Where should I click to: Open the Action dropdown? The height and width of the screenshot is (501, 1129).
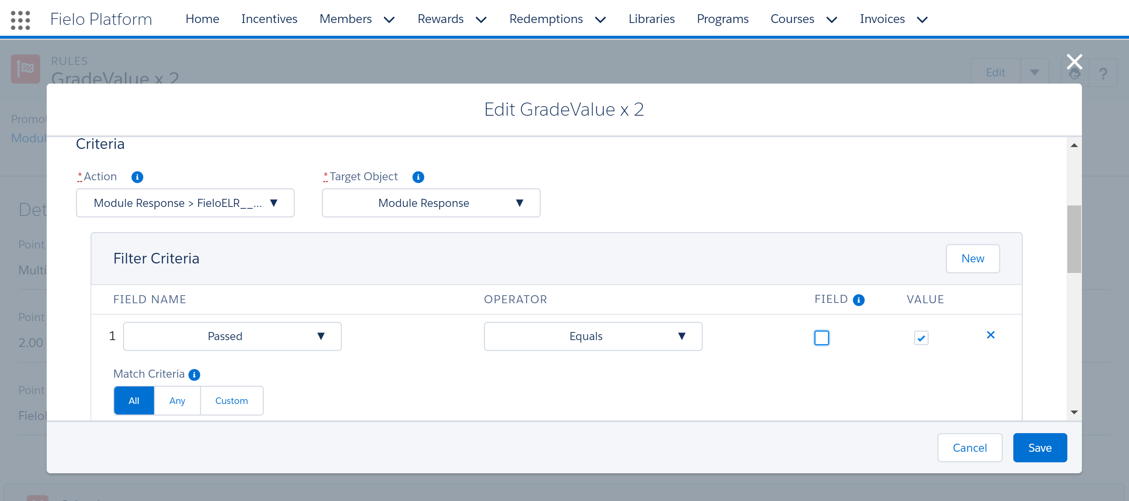pyautogui.click(x=185, y=203)
